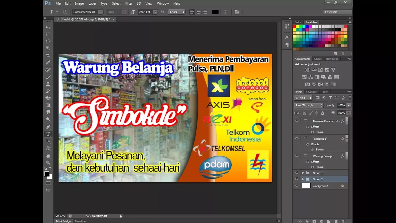Click the Left align text button
Screen dimensions: 396x223
(192, 12)
